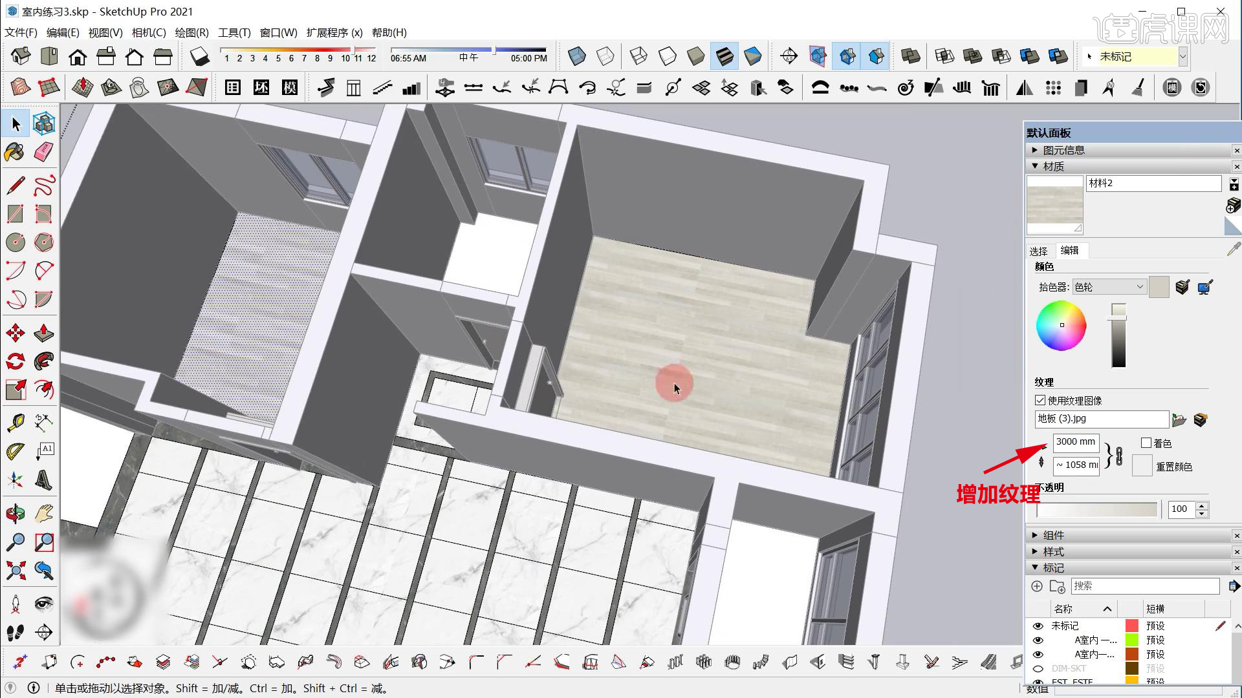Click the 工具(T) menu
Image resolution: width=1242 pixels, height=698 pixels.
pos(234,32)
